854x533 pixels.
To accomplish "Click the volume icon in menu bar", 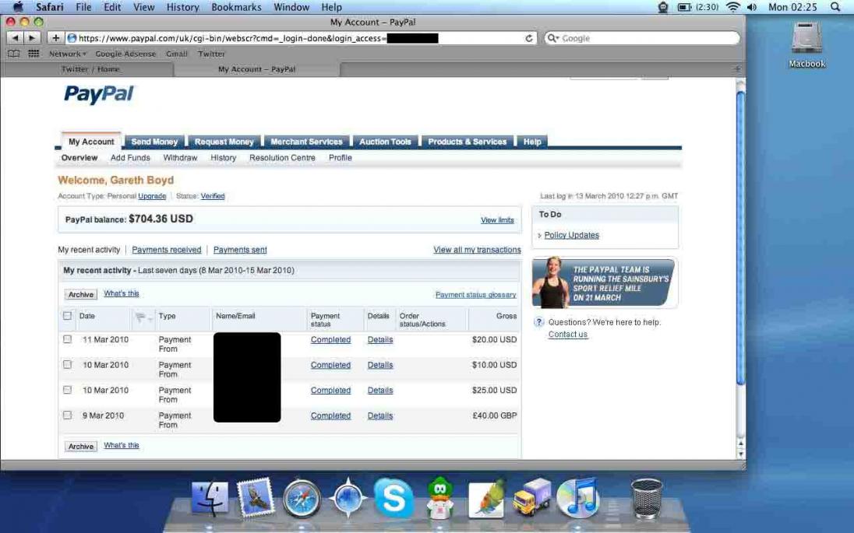I will pos(752,6).
